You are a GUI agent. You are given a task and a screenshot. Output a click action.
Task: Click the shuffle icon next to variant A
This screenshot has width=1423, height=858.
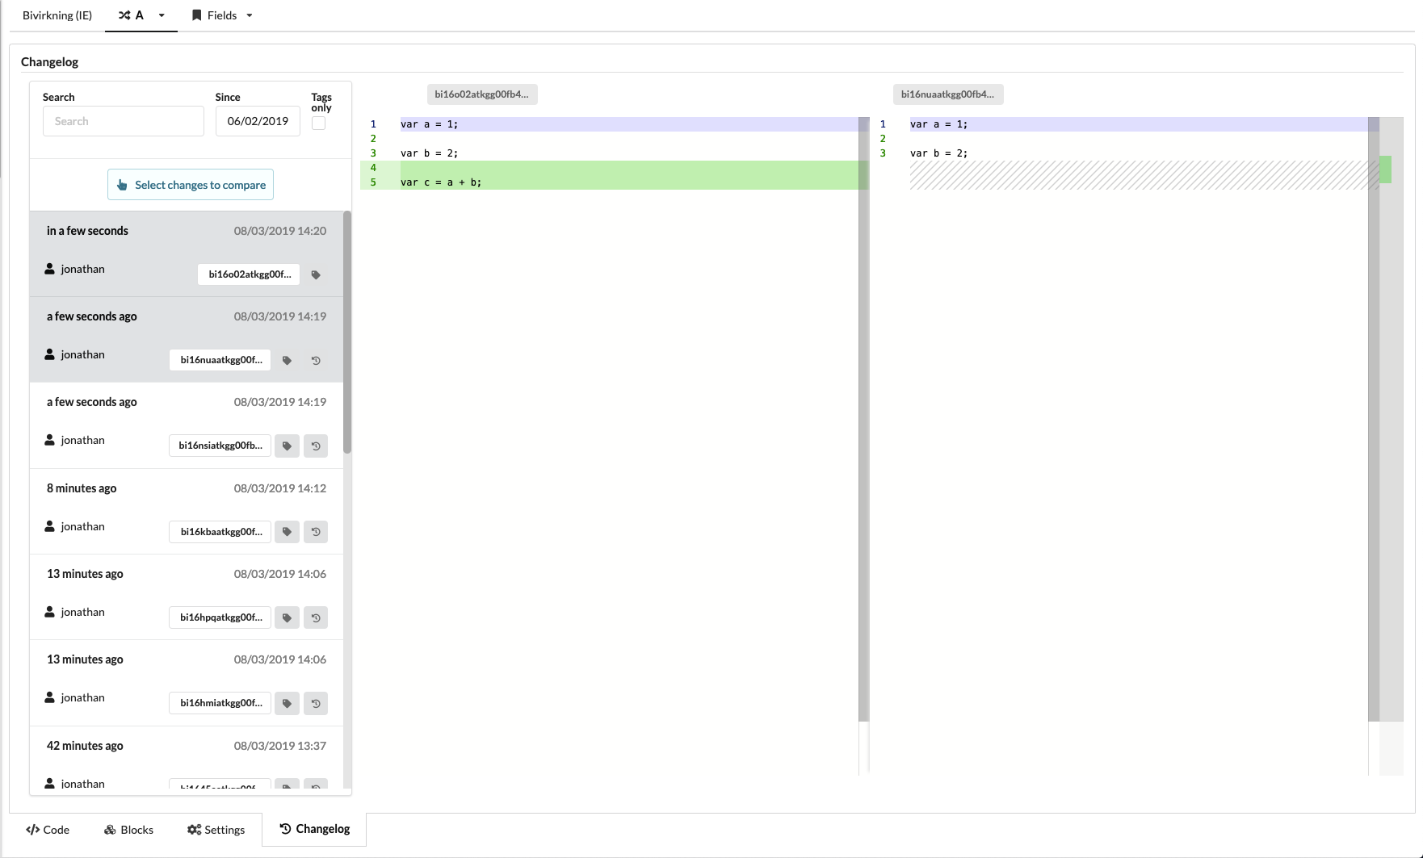[x=124, y=15]
